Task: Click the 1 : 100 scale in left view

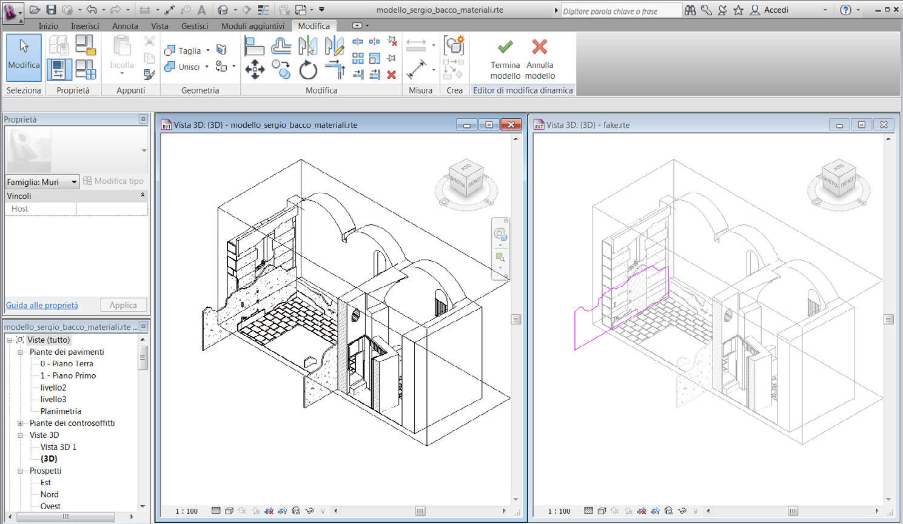Action: [x=187, y=511]
